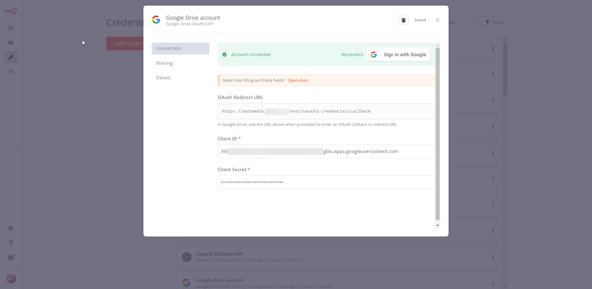Open options menu for OpenAi Richards API

click(493, 257)
